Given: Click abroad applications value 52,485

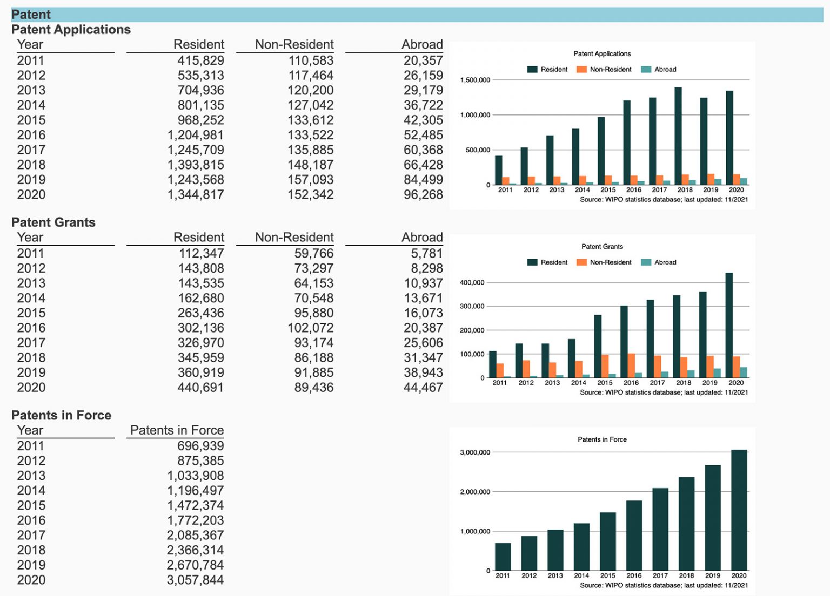Looking at the screenshot, I should pos(423,135).
